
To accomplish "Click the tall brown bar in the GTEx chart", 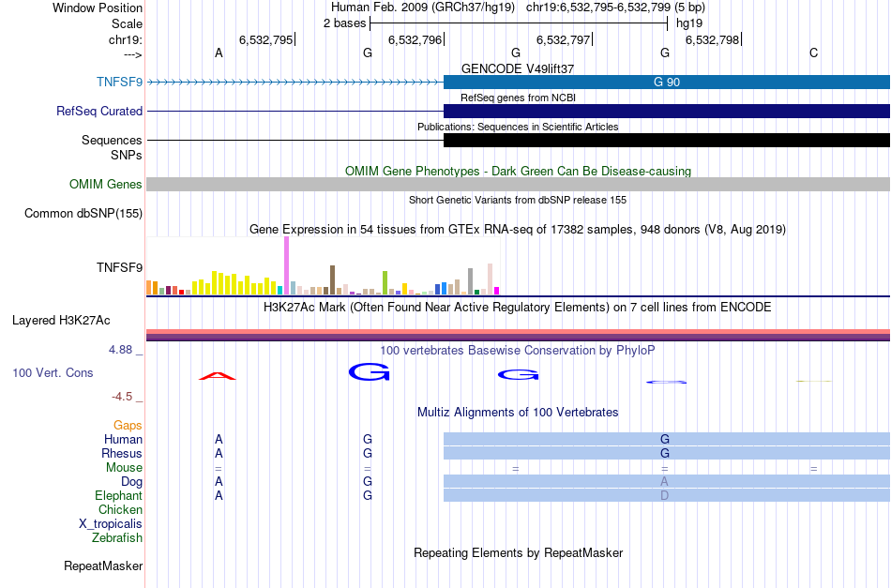I will click(332, 279).
